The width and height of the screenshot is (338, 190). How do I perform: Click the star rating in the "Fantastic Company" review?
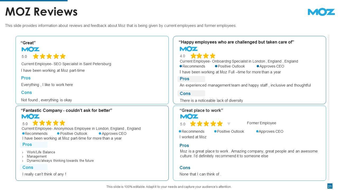(49, 123)
